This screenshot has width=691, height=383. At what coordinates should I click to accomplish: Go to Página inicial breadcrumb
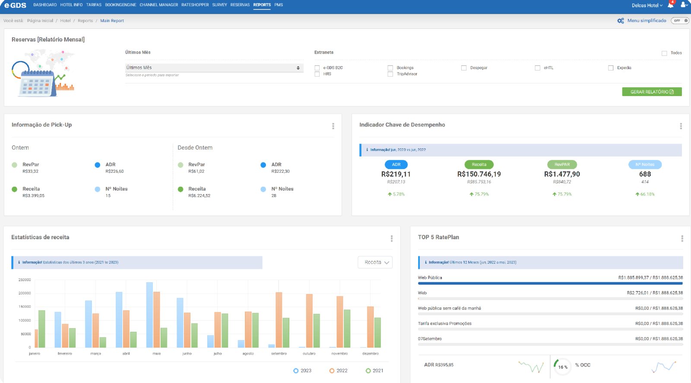[40, 21]
